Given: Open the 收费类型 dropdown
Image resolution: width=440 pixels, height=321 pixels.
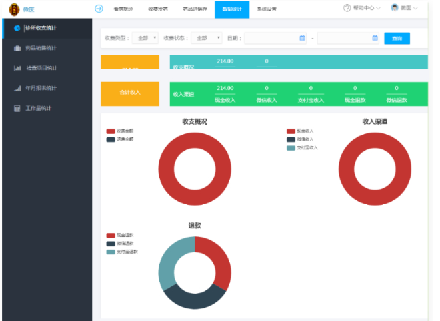Looking at the screenshot, I should pyautogui.click(x=145, y=38).
